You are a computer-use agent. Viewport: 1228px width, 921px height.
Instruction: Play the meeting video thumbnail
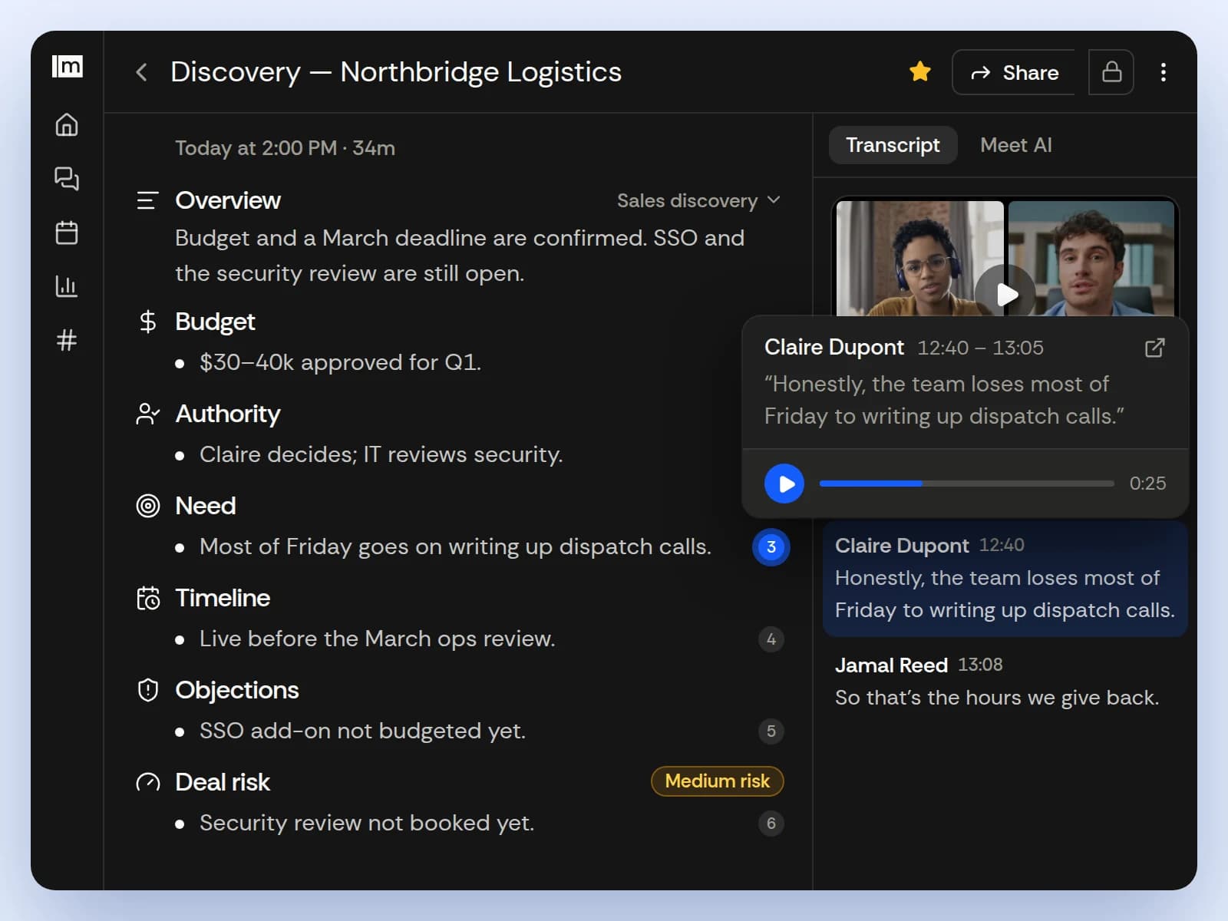click(1005, 293)
